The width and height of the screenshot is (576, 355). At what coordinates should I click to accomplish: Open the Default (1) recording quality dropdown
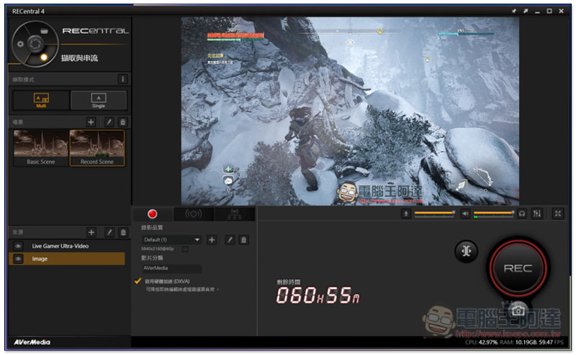coord(171,240)
